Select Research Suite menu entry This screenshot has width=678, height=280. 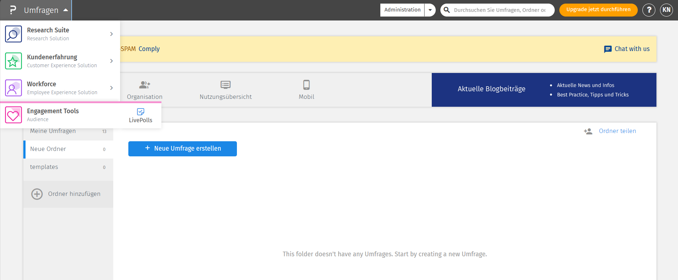click(x=60, y=34)
